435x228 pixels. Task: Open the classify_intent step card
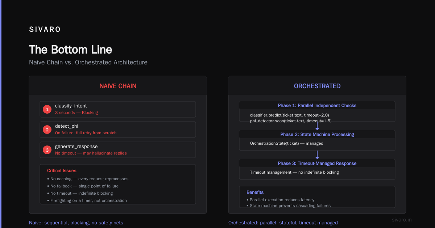(118, 109)
